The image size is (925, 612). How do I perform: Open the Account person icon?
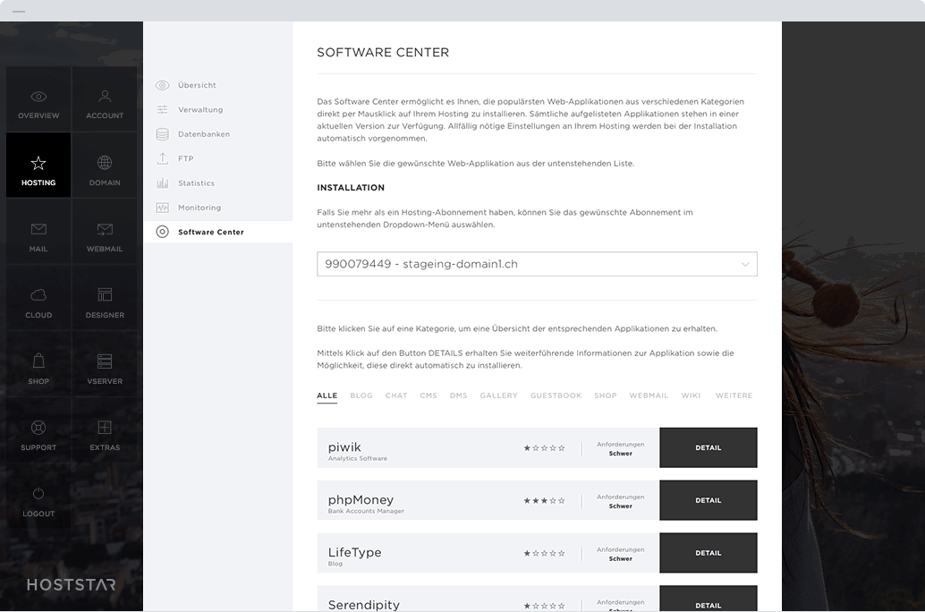pos(105,96)
